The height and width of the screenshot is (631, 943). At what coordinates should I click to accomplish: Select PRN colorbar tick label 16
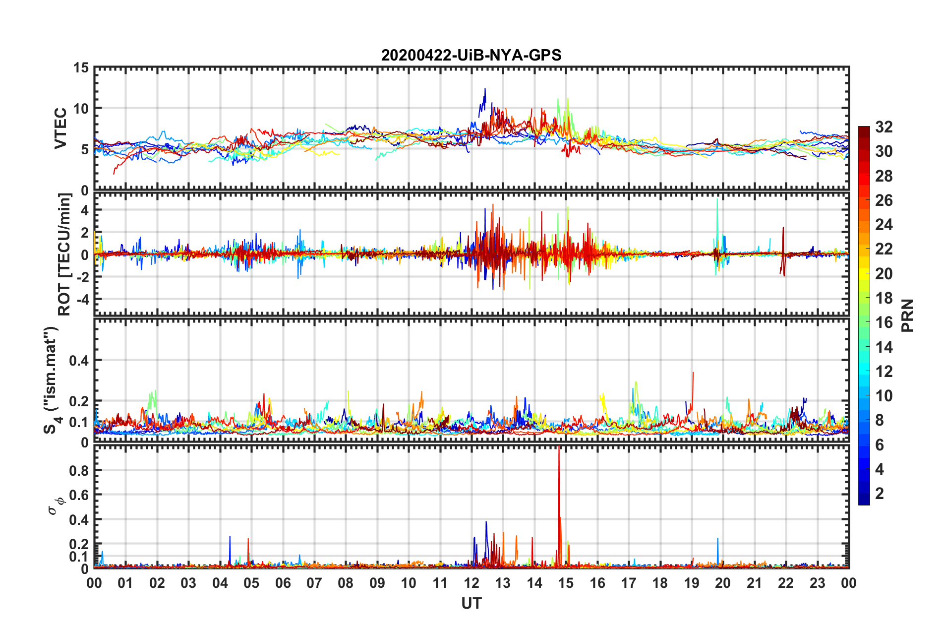coord(884,322)
